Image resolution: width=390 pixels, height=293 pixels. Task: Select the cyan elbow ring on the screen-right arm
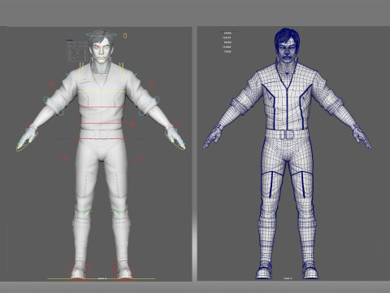tap(149, 106)
